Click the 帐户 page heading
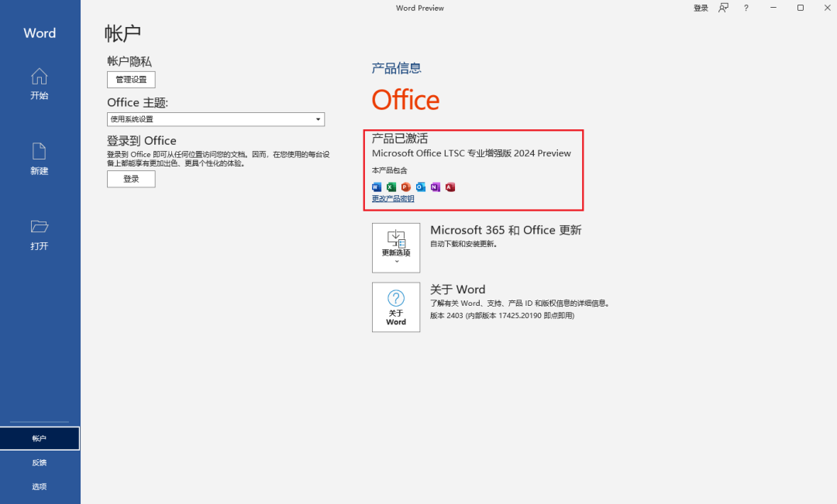837x504 pixels. click(x=122, y=33)
